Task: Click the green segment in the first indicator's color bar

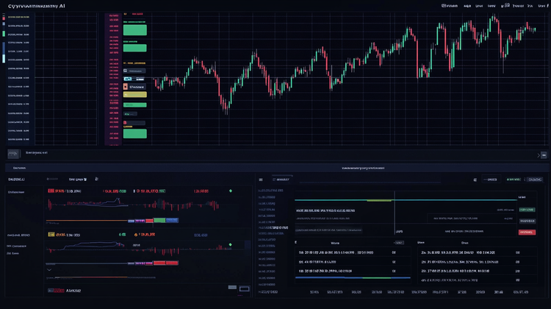Action: [x=159, y=220]
